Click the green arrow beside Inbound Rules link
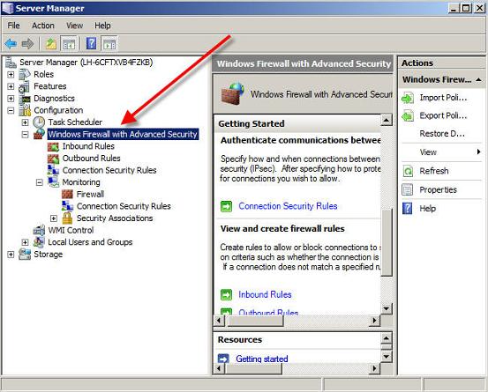488x392 pixels. click(226, 294)
